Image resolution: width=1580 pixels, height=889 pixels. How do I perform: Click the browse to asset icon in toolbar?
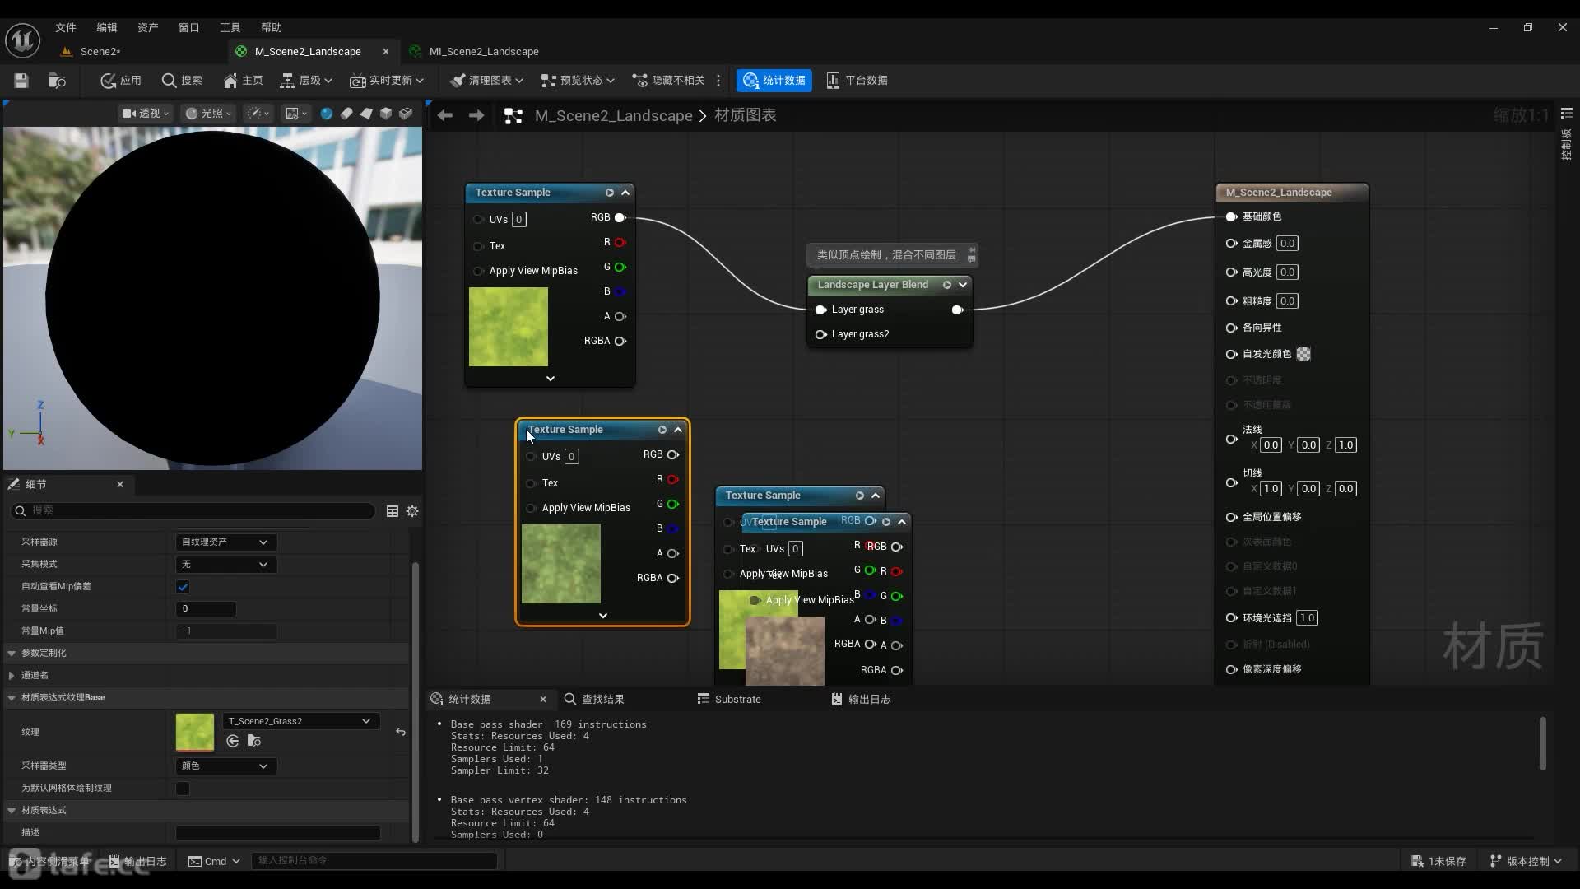(x=57, y=80)
